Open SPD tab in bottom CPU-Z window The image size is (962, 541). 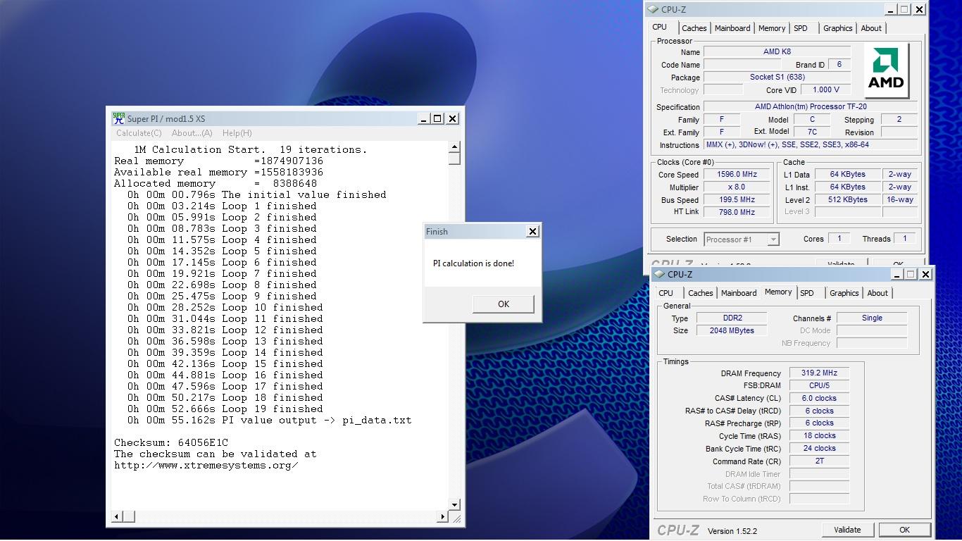pyautogui.click(x=807, y=293)
